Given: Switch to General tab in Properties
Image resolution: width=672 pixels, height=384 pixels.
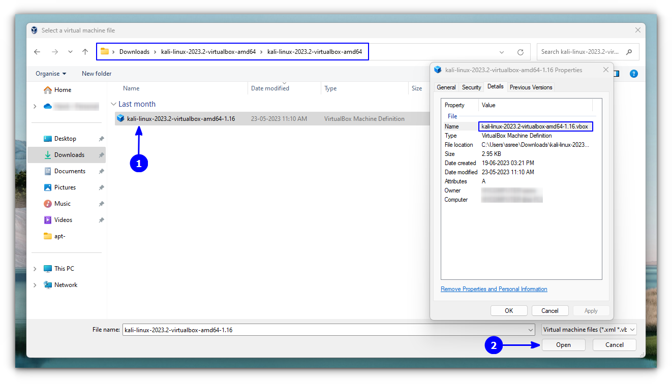Looking at the screenshot, I should pyautogui.click(x=446, y=87).
